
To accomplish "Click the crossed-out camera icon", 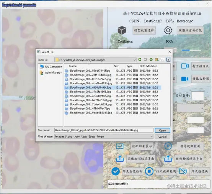I will (x=183, y=171).
